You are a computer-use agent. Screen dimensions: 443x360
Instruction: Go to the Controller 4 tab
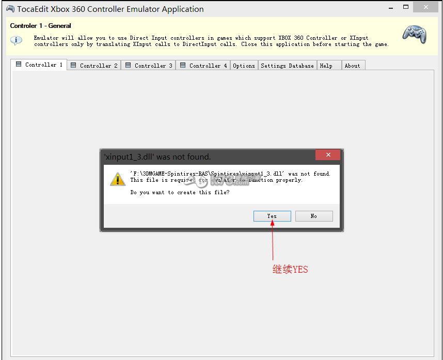coord(203,66)
